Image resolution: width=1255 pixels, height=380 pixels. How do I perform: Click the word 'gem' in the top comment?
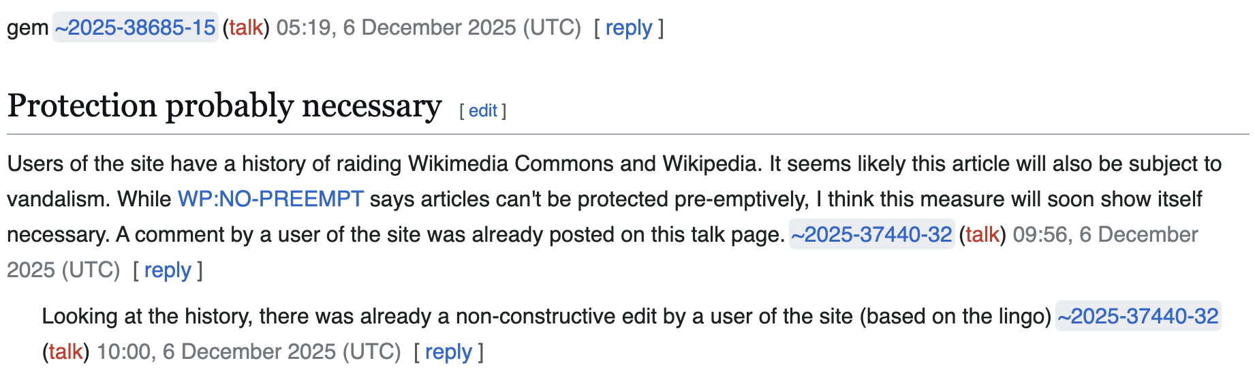pyautogui.click(x=27, y=28)
